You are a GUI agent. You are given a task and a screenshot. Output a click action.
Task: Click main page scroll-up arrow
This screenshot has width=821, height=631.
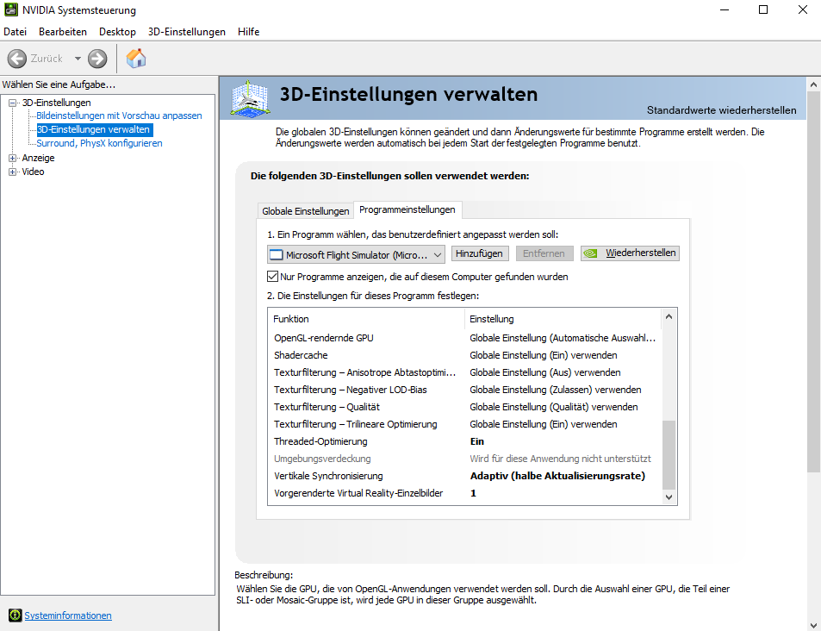coord(813,84)
